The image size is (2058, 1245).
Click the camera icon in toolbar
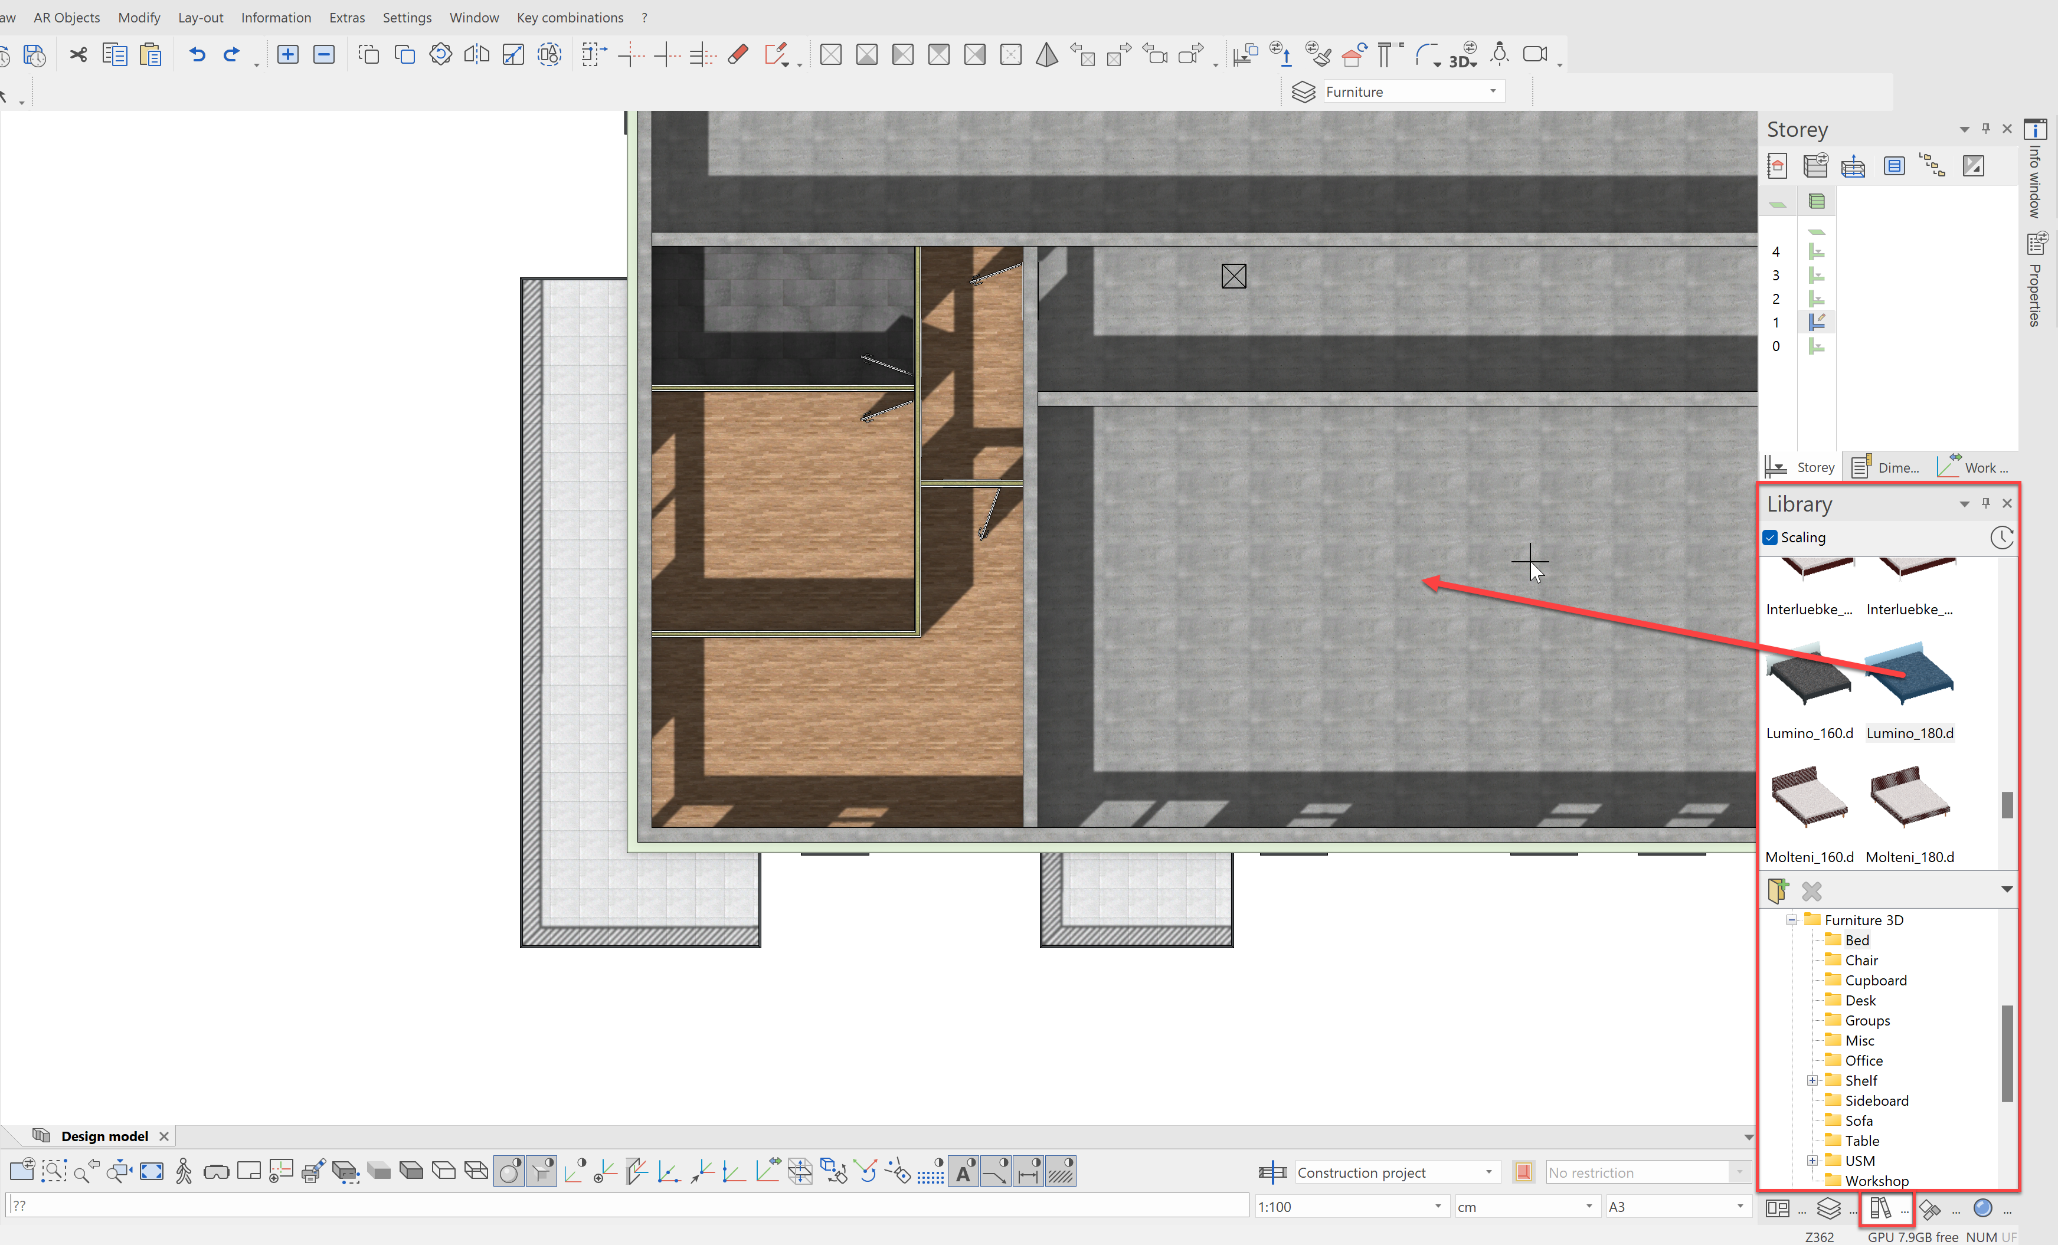coord(1535,54)
